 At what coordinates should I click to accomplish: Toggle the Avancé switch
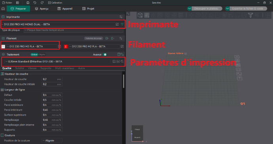click(104, 54)
